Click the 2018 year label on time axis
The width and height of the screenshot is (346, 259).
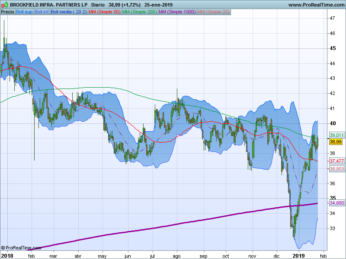tap(7, 256)
